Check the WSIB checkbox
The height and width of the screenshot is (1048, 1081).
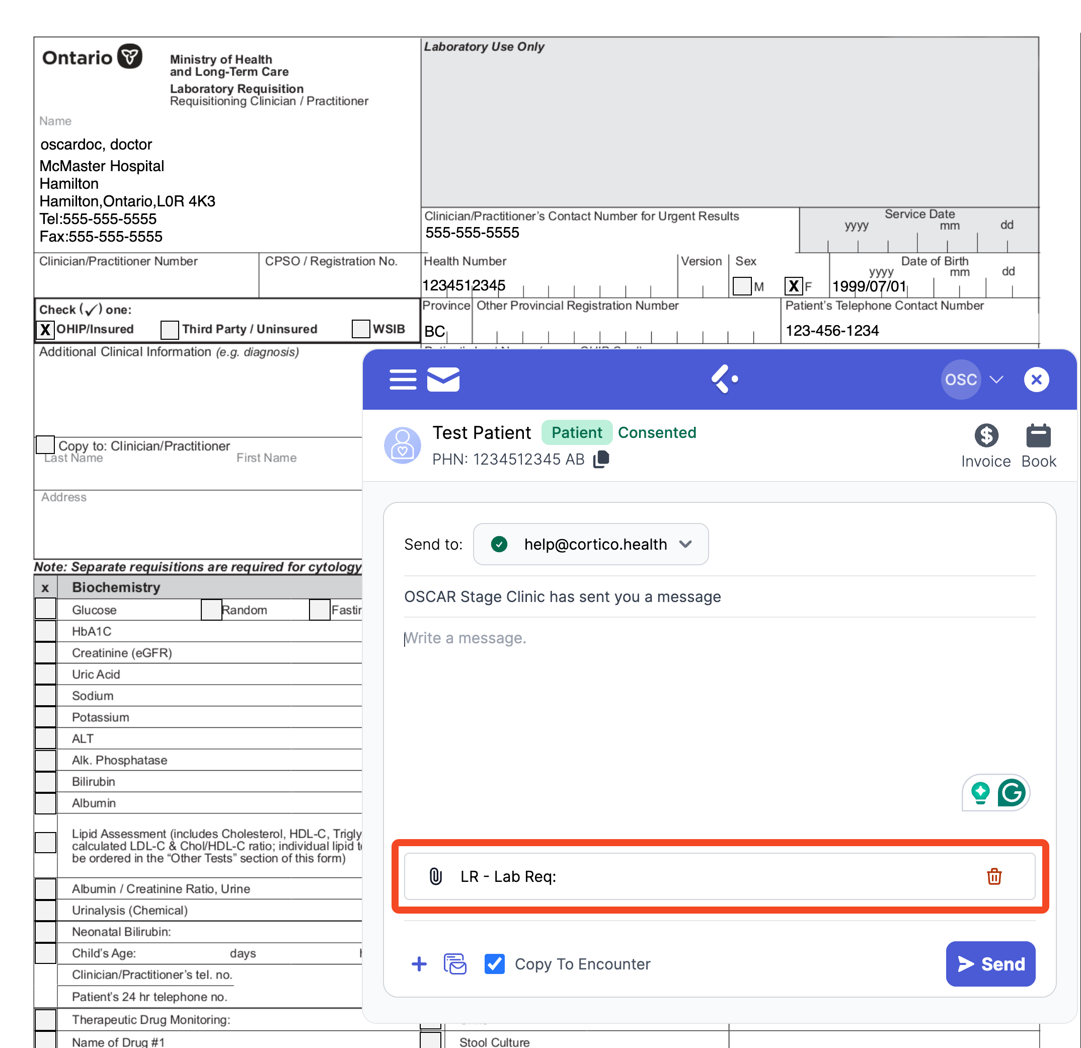point(361,329)
